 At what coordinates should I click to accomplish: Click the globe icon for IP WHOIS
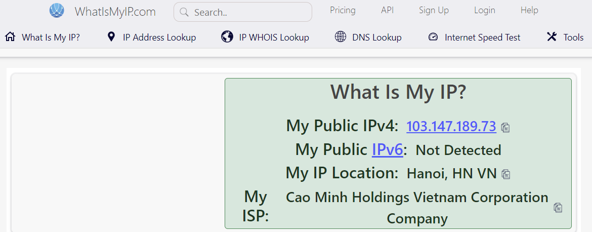coord(227,37)
